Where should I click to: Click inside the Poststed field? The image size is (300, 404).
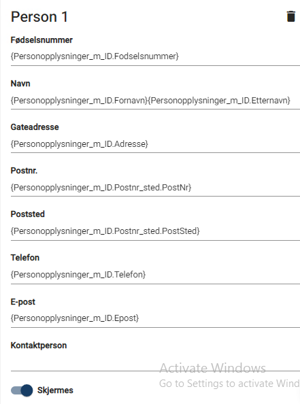pos(155,231)
